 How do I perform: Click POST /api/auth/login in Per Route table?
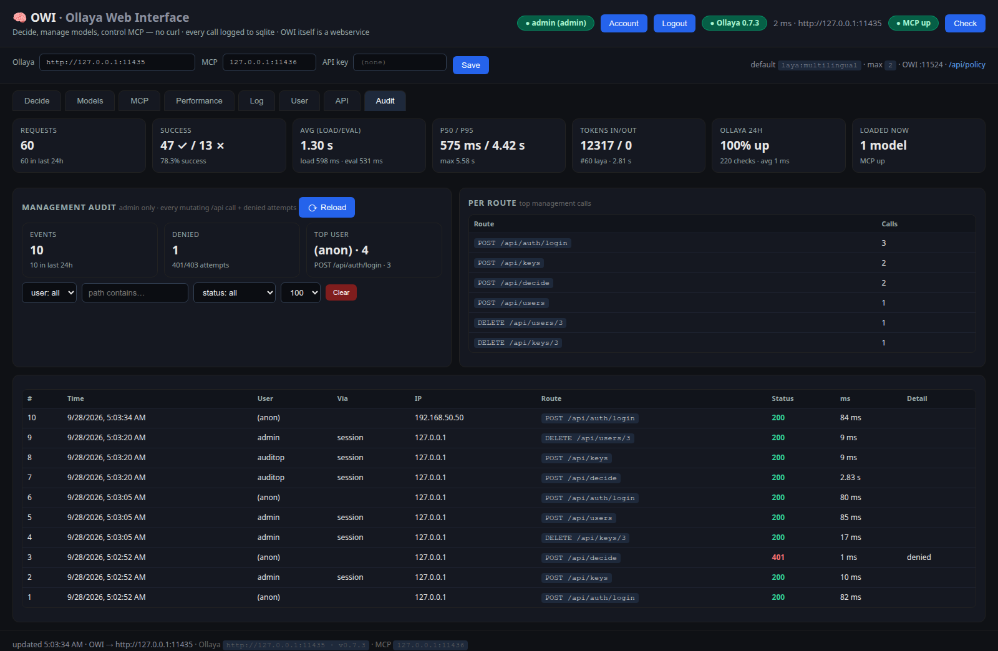(x=523, y=243)
